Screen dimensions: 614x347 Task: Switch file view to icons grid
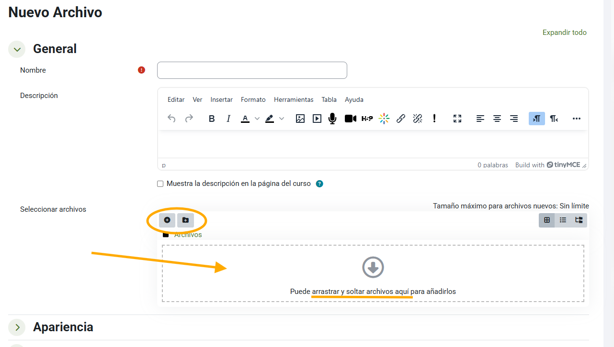[x=547, y=220]
